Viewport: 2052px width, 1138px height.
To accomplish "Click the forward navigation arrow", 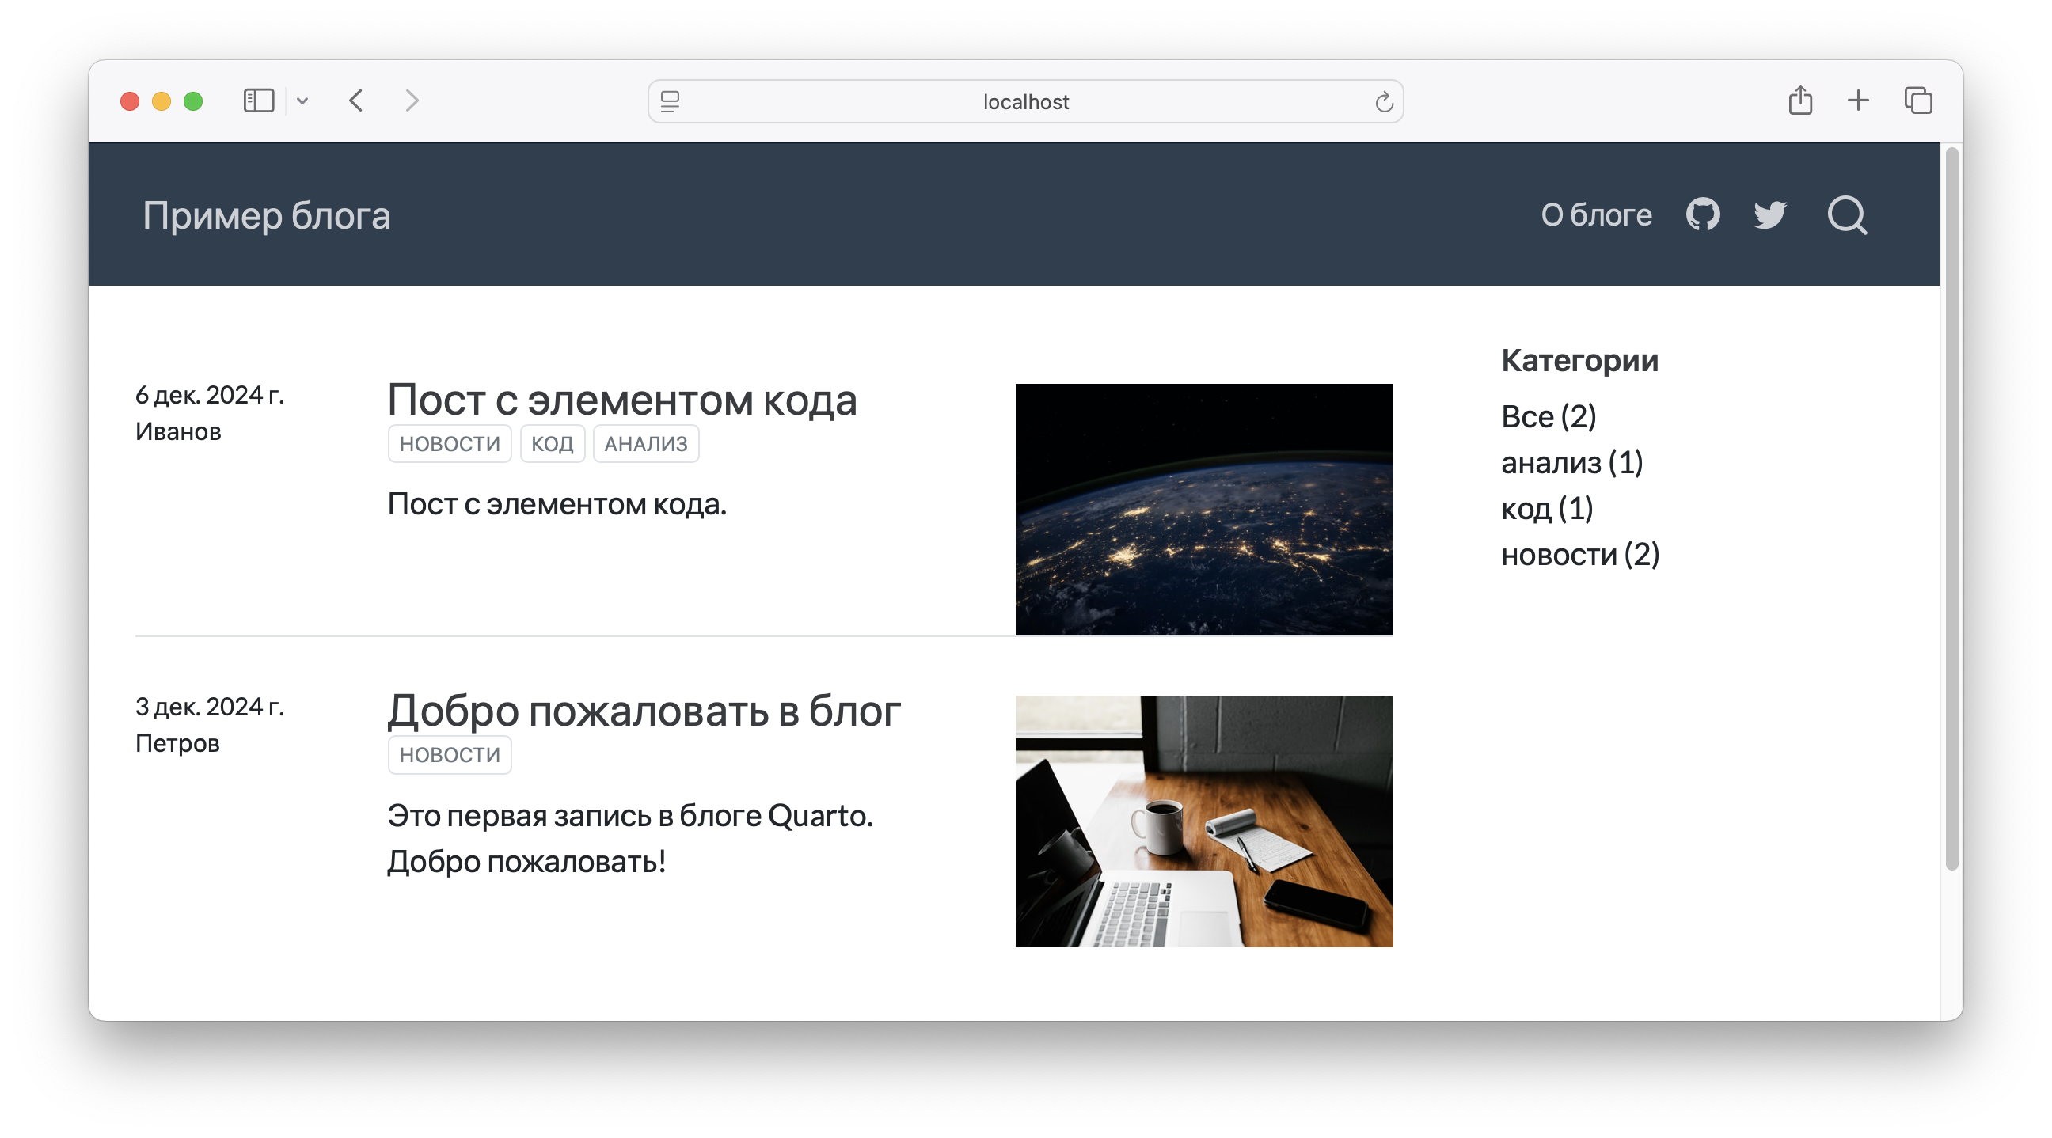I will pos(411,101).
